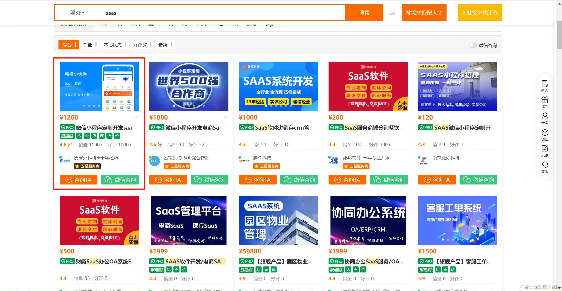Click PRO badge on 微信小程序定制开发saa listing
This screenshot has width=562, height=291.
[x=67, y=128]
